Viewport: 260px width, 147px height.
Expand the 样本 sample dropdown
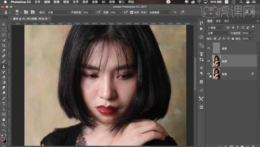click(160, 12)
